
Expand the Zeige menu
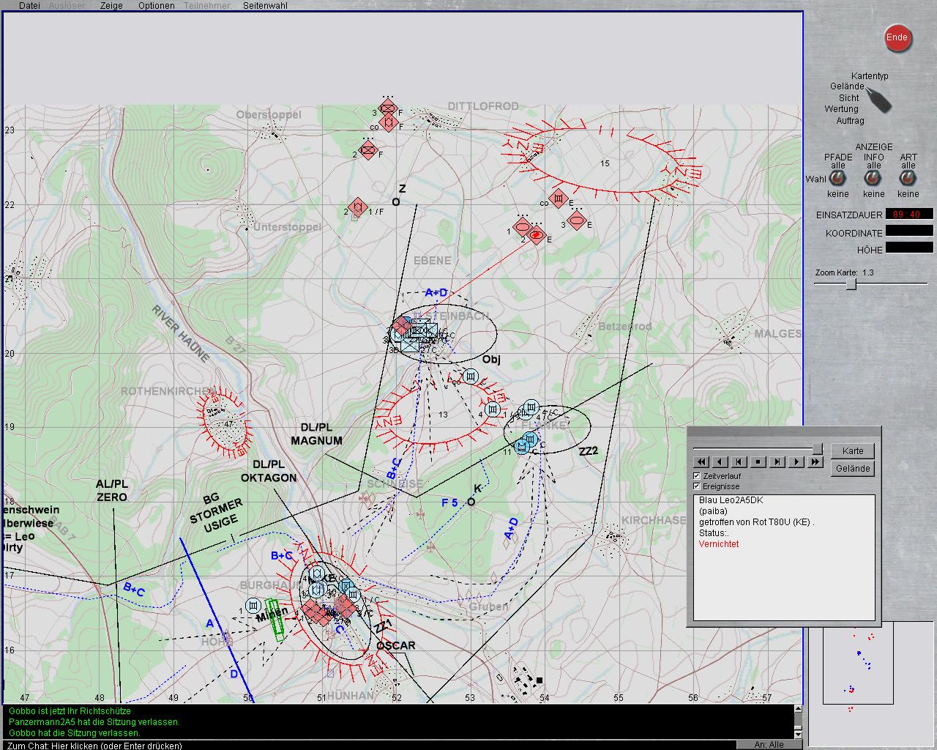111,5
